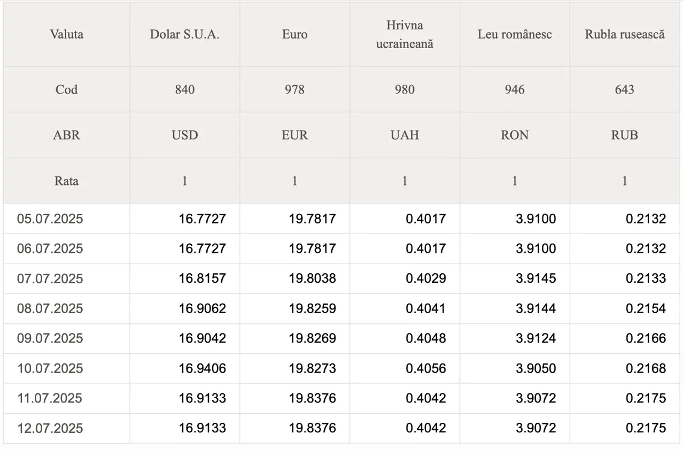This screenshot has height=449, width=684.
Task: Select currency code 840 cell
Action: click(x=184, y=89)
